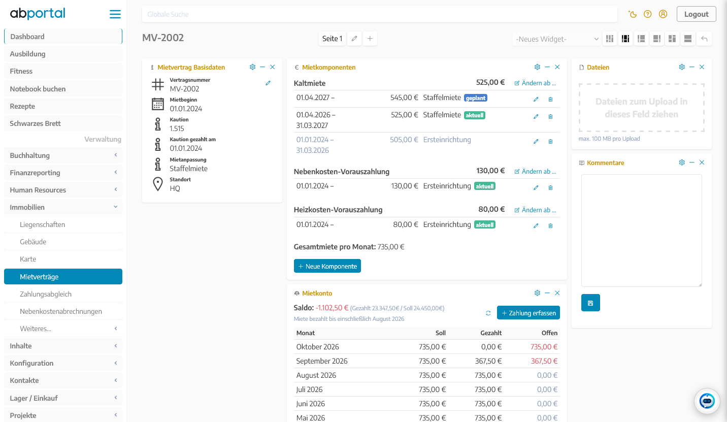Image resolution: width=727 pixels, height=422 pixels.
Task: Delete the 80,00 € Heizkosten entry
Action: tap(550, 226)
